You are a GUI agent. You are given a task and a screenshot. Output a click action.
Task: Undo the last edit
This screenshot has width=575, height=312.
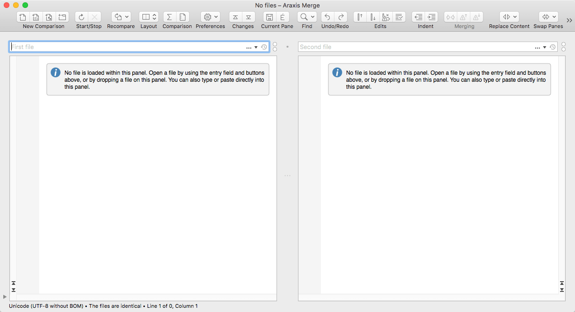click(327, 17)
